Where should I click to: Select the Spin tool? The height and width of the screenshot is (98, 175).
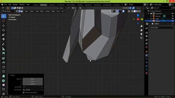tap(4, 81)
